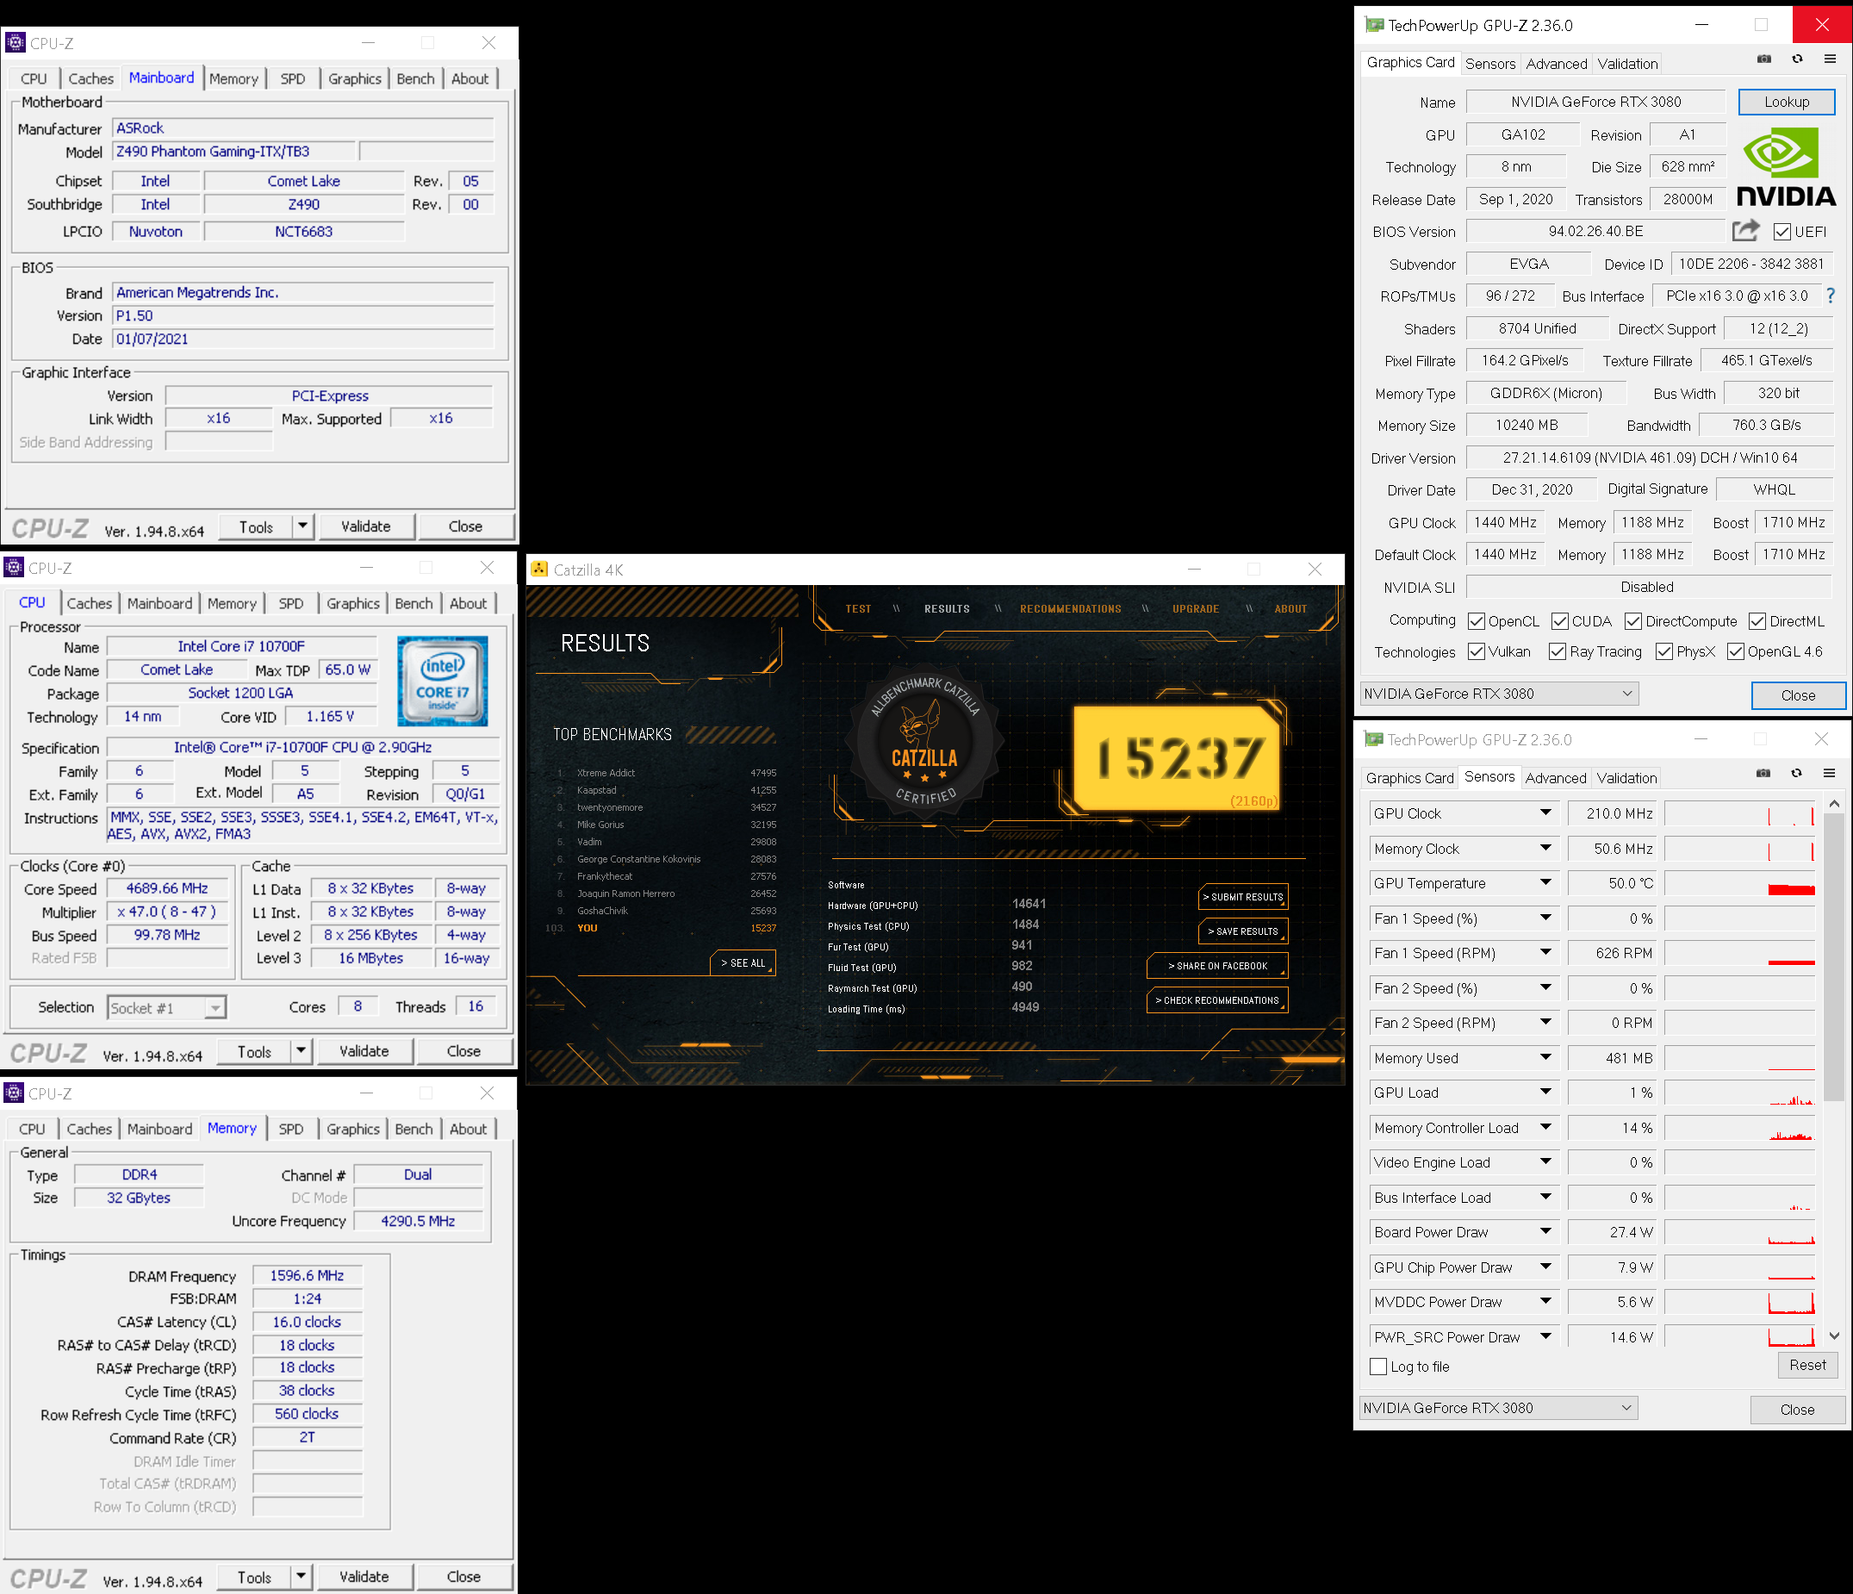Viewport: 1853px width, 1594px height.
Task: Open the hamburger menu in top GPU-Z window
Action: tap(1830, 59)
